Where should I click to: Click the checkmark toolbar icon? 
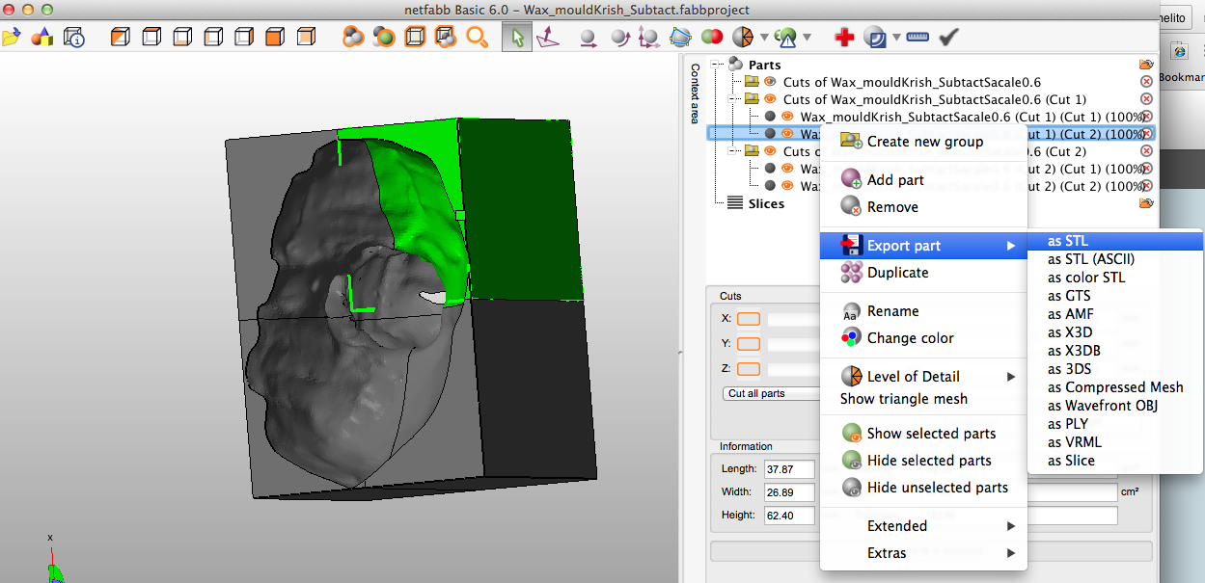coord(949,38)
